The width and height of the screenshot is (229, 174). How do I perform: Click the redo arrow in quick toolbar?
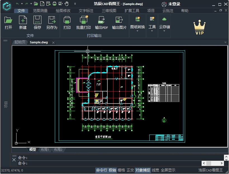click(27, 4)
